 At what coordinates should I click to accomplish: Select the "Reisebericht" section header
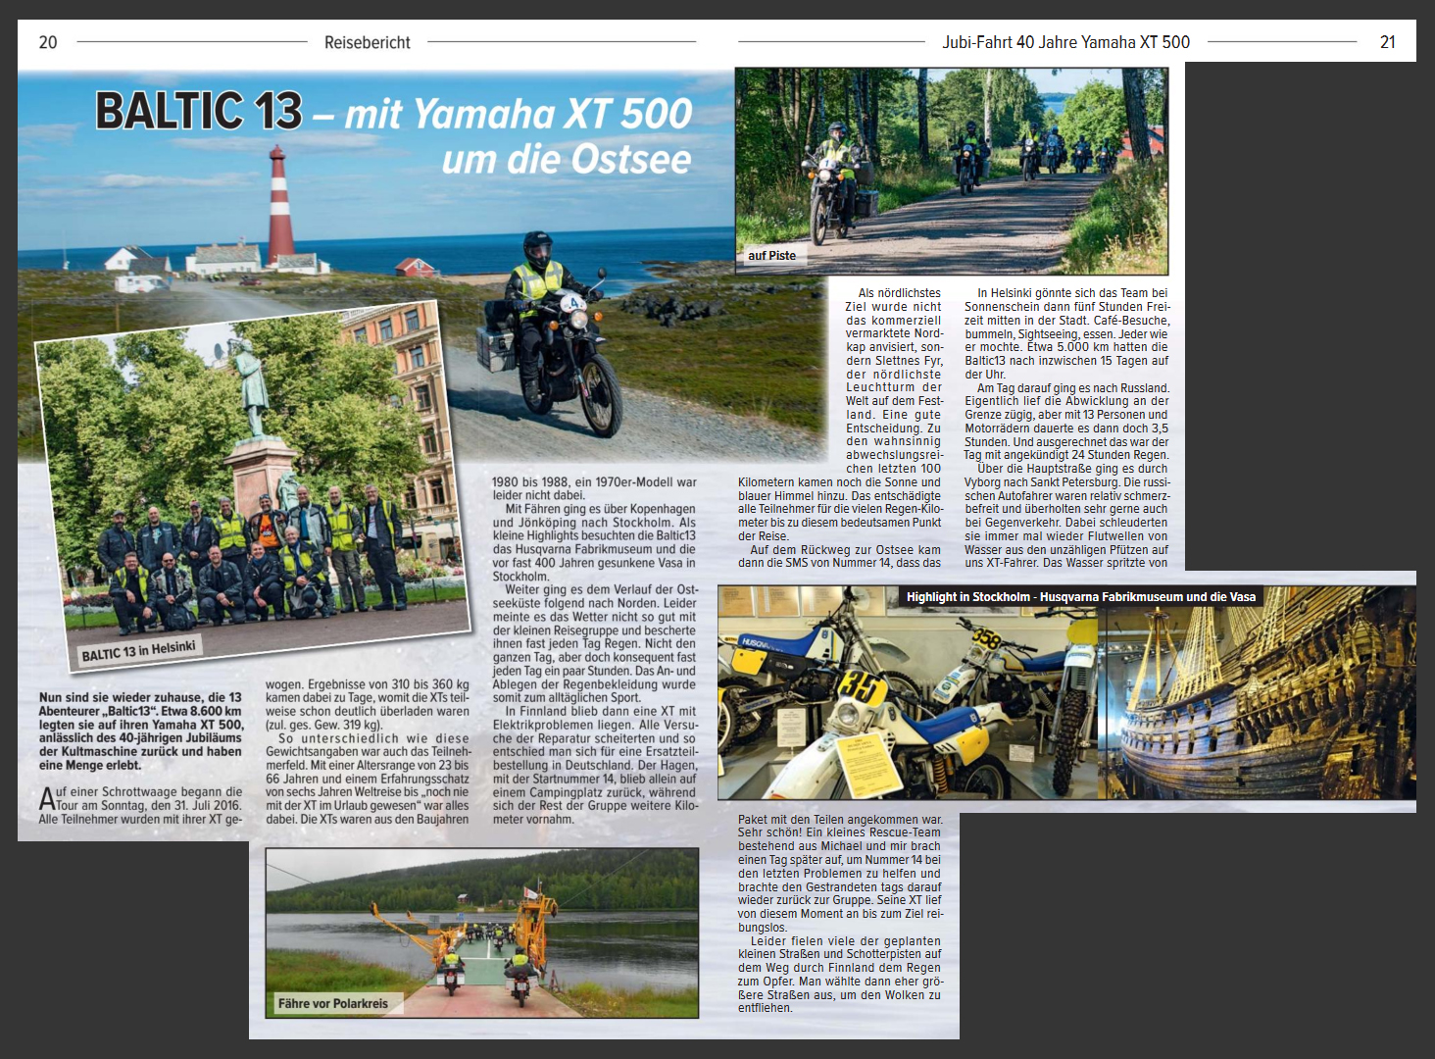coord(367,42)
